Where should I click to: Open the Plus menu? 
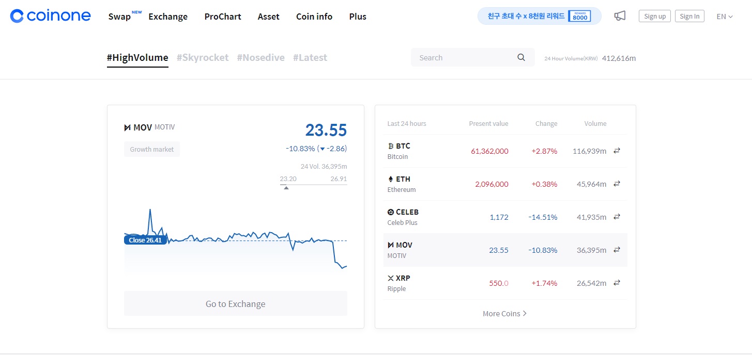tap(358, 17)
